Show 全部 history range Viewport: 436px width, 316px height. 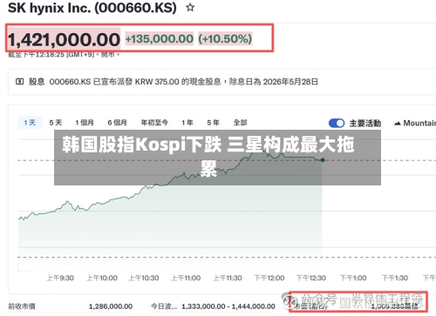click(240, 123)
